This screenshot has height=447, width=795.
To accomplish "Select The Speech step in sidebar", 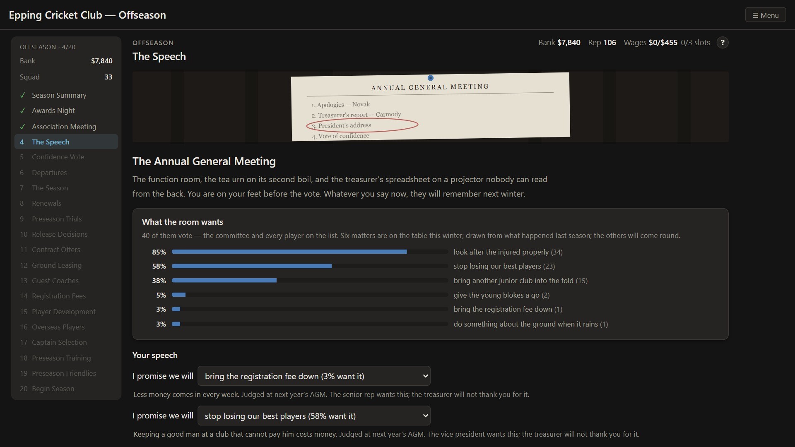I will [66, 142].
